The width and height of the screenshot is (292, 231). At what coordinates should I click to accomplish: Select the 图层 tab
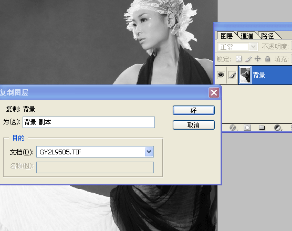[227, 36]
